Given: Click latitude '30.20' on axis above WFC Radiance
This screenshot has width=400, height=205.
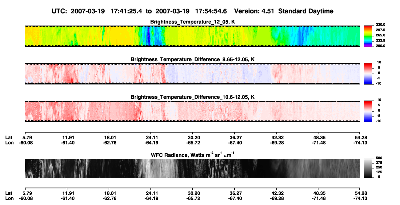Looking at the screenshot, I should point(193,137).
